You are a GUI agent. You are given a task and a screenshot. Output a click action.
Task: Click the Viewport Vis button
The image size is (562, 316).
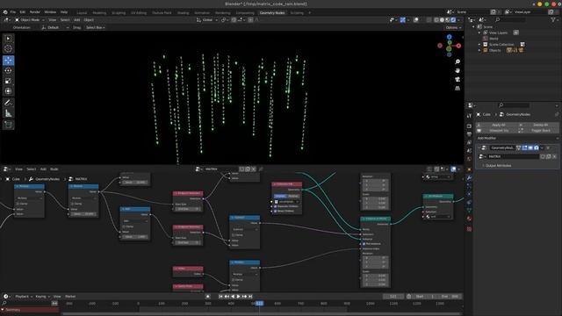(497, 131)
